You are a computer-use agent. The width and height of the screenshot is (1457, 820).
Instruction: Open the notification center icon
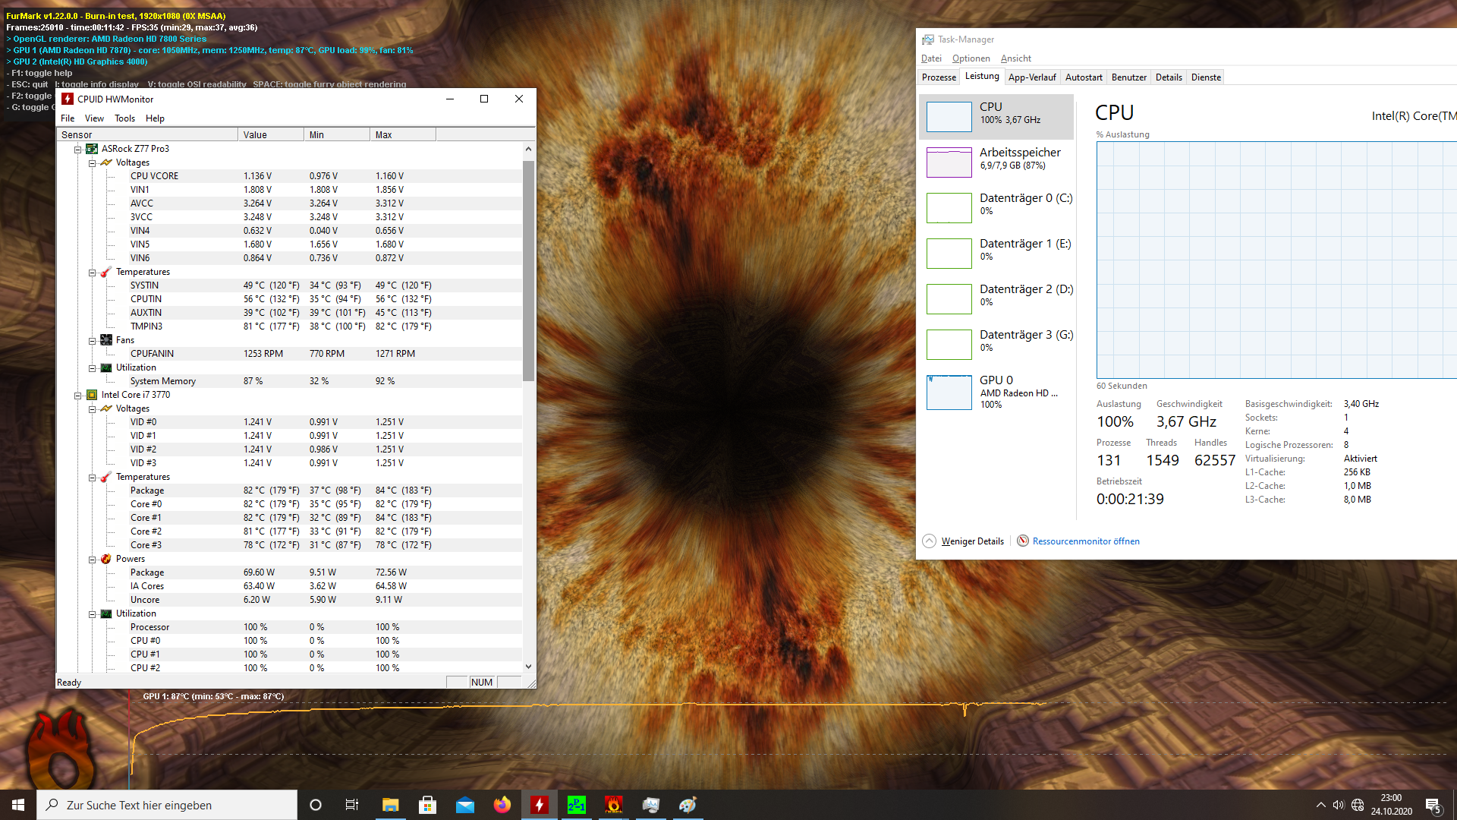1433,805
